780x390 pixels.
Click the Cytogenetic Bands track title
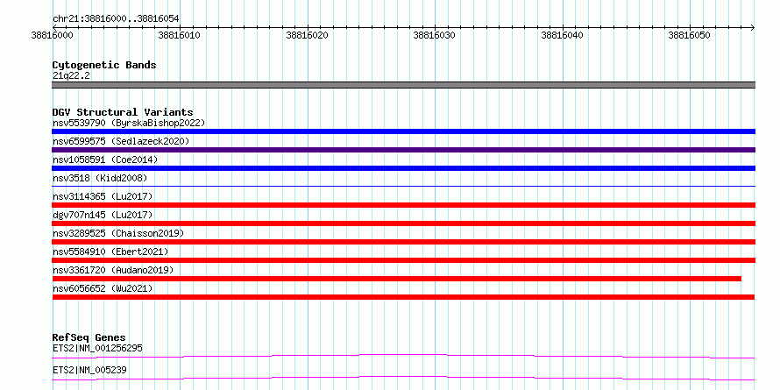[104, 65]
